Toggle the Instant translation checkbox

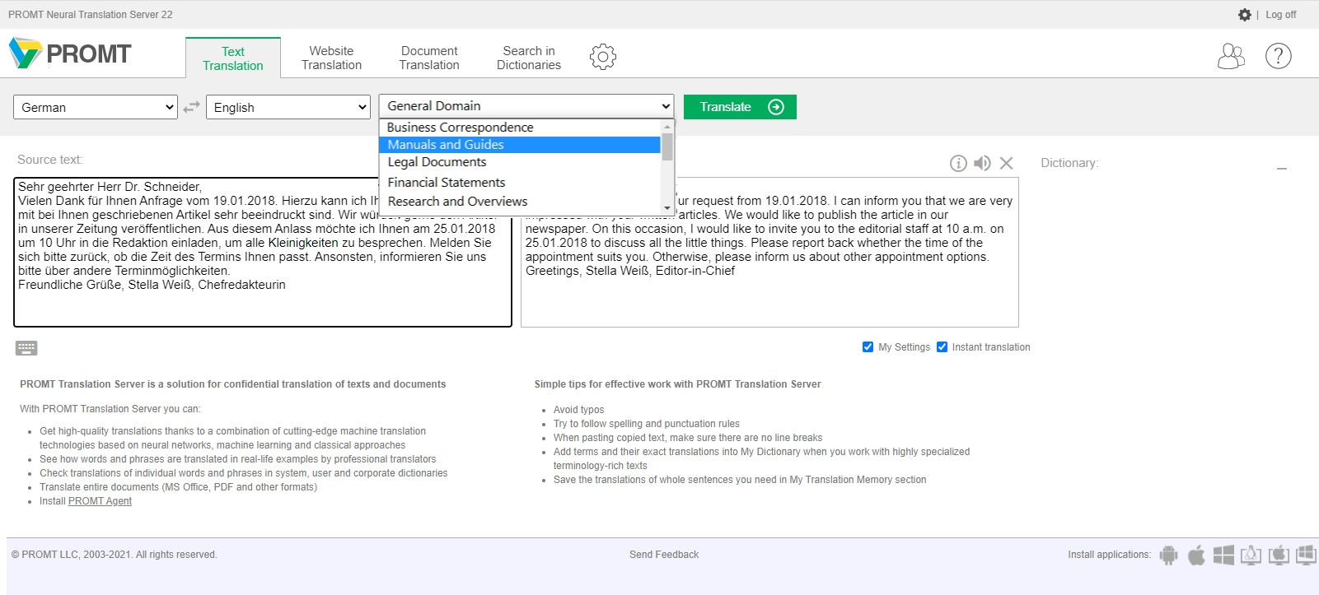point(942,347)
